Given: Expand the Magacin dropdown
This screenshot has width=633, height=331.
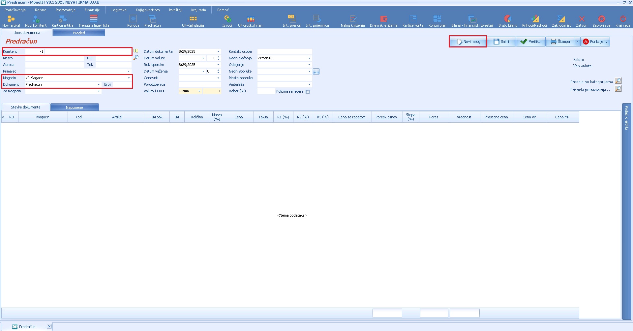Looking at the screenshot, I should [129, 78].
